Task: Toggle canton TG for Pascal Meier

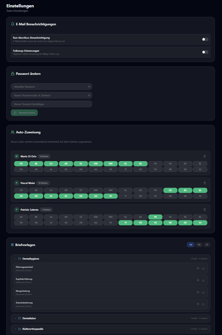Action: (111, 196)
